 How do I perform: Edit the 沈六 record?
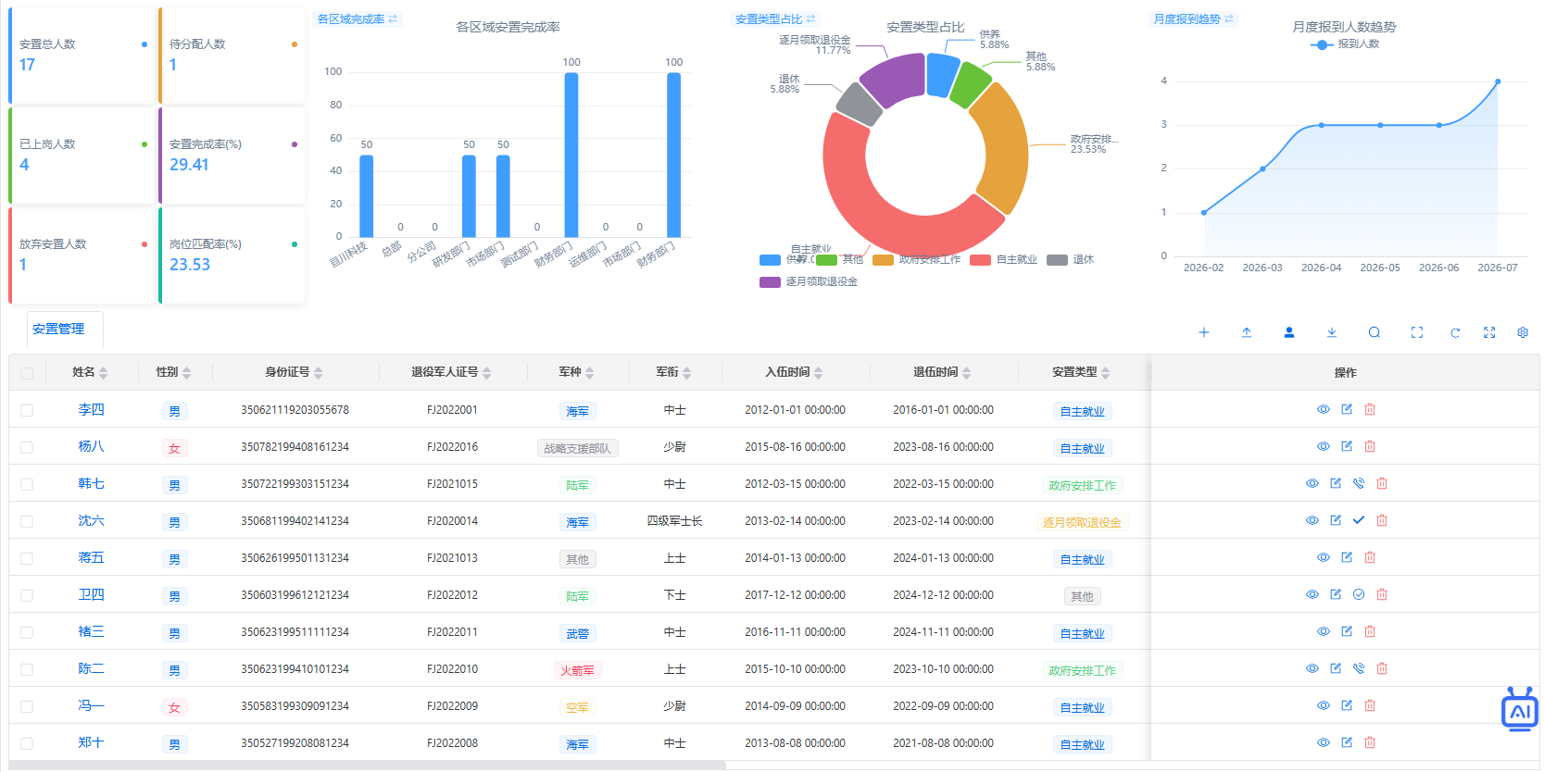click(1336, 520)
